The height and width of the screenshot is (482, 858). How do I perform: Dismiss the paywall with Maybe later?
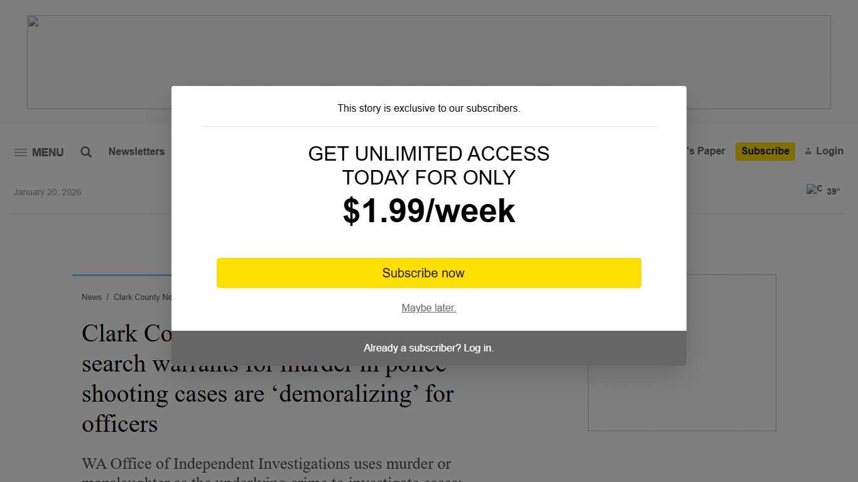[x=428, y=308]
